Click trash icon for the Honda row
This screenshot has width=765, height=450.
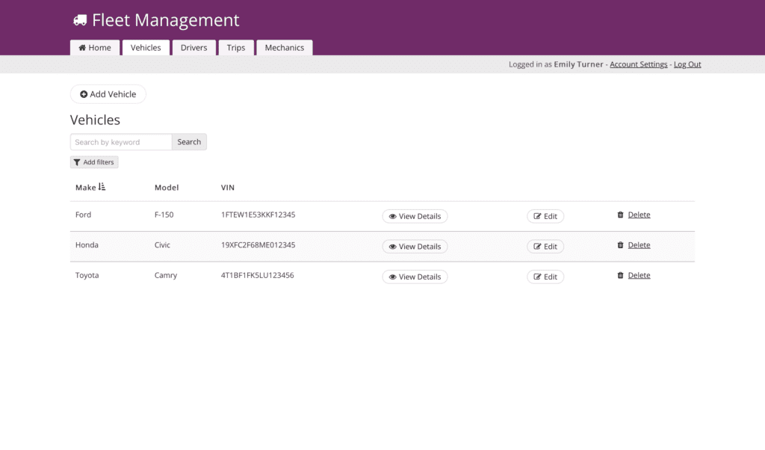(x=620, y=245)
